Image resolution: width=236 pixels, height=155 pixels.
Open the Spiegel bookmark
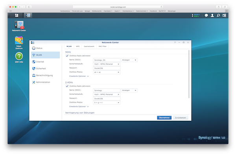(x=87, y=11)
